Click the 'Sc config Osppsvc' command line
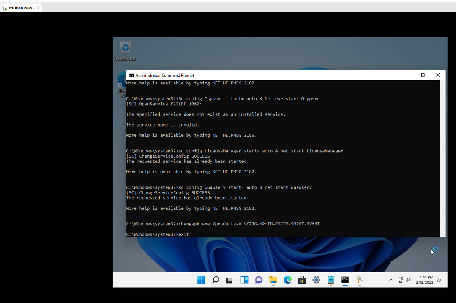 (223, 98)
